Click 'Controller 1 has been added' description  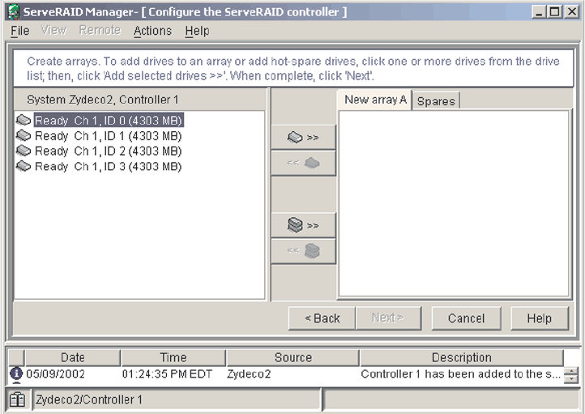coord(460,373)
